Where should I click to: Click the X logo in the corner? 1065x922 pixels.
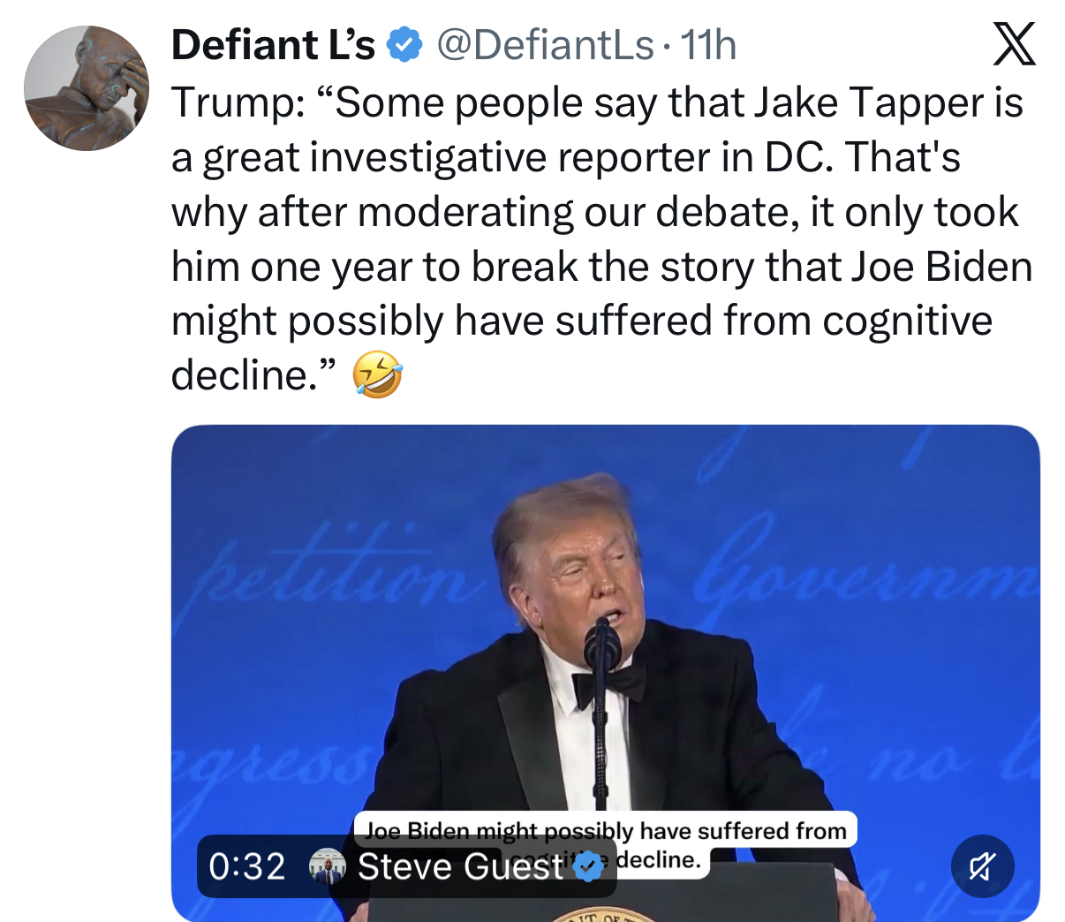1014,44
